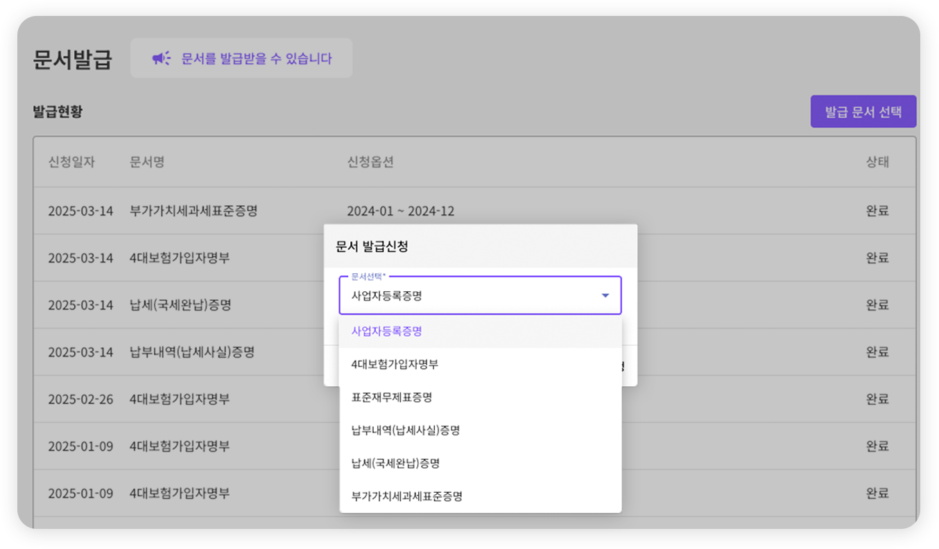Click the 문서를 발급받을 수 있습니다 notice banner
The height and width of the screenshot is (549, 939).
coord(241,58)
